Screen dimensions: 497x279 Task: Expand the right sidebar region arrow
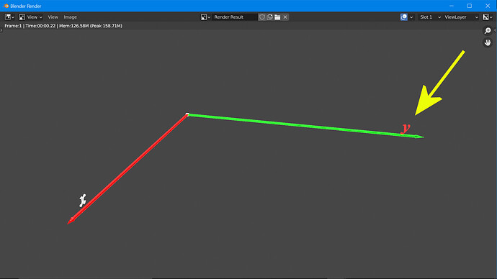pos(496,30)
